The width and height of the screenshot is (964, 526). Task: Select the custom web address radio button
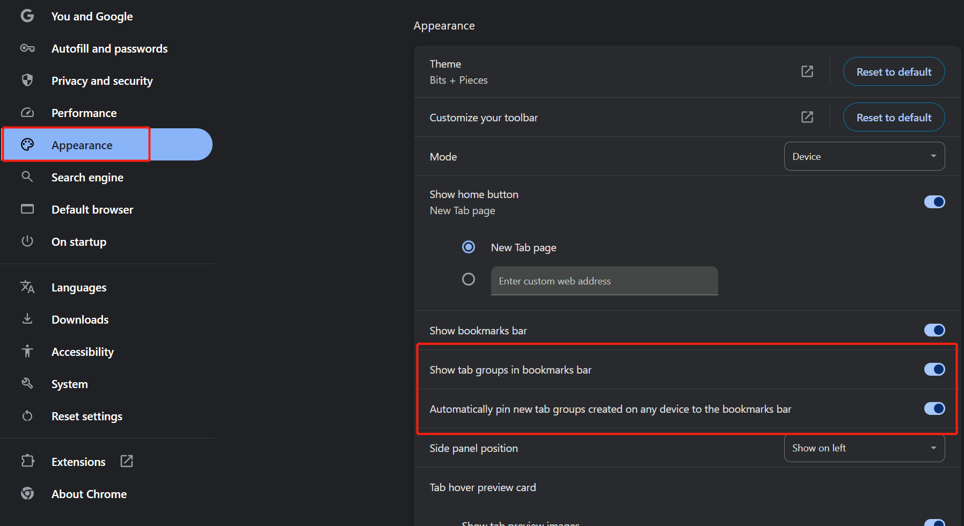pyautogui.click(x=469, y=279)
